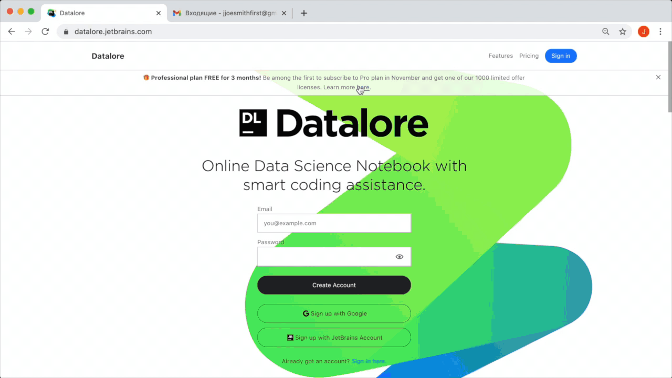Screen dimensions: 672x378
Task: Reload the Datalore page
Action: [x=45, y=31]
